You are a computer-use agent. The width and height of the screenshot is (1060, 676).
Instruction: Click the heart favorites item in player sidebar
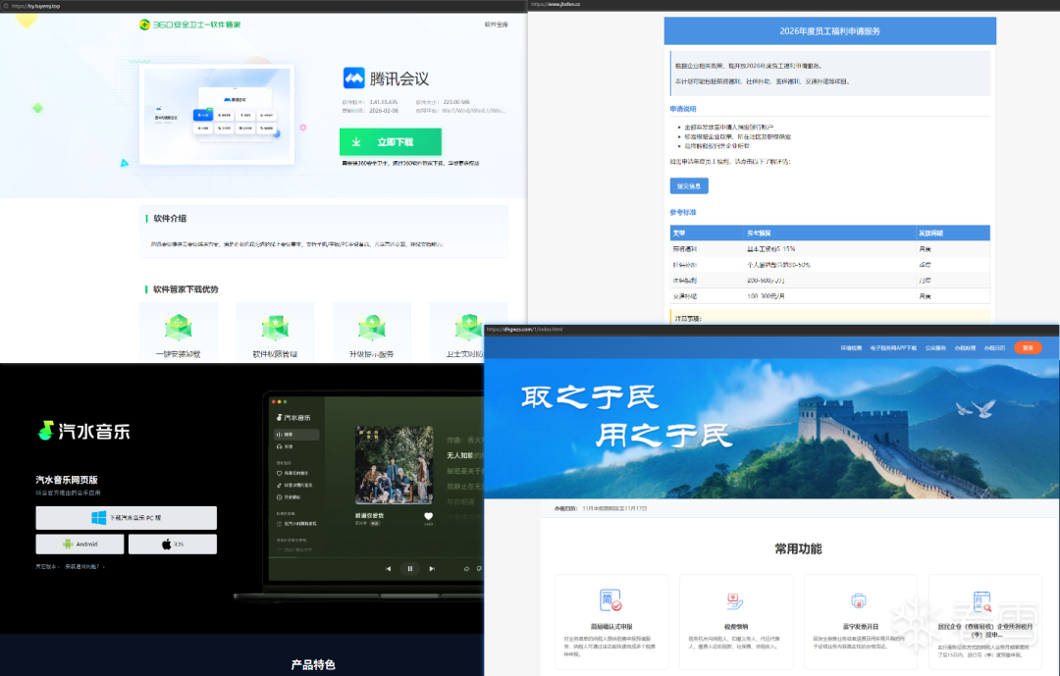[x=294, y=473]
